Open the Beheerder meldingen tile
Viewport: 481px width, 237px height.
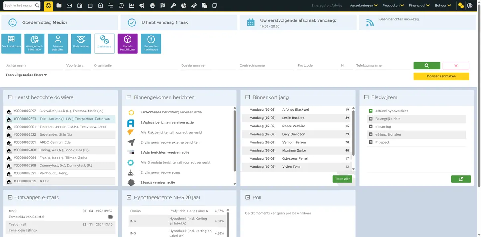pos(151,44)
